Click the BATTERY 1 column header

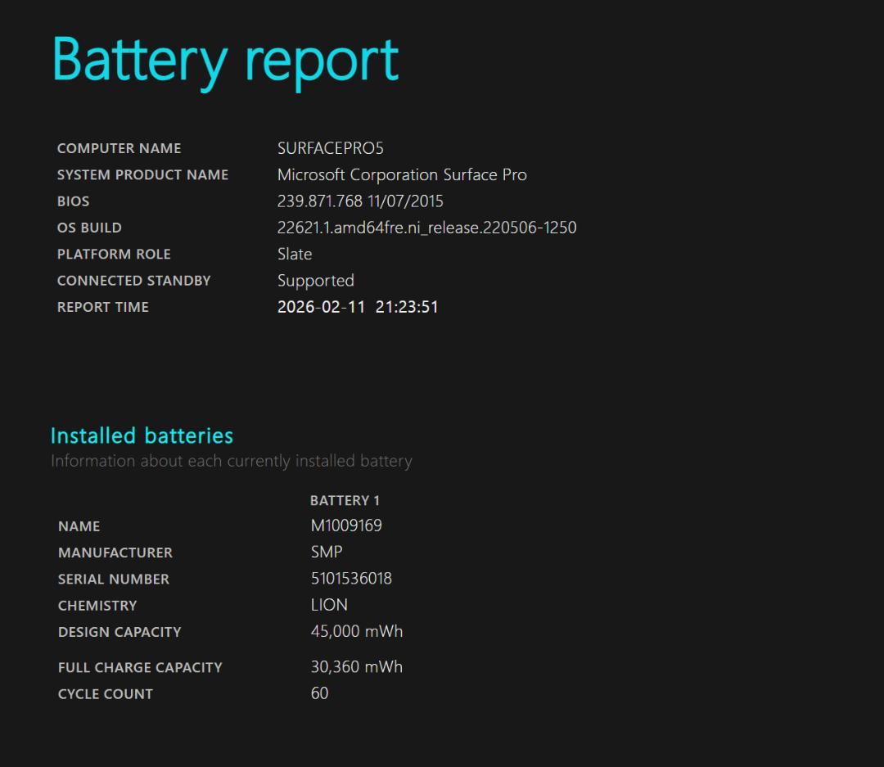pos(345,500)
